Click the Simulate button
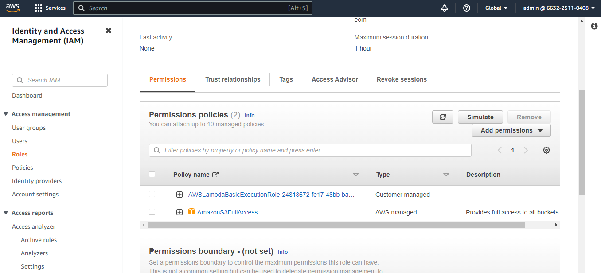Image resolution: width=601 pixels, height=273 pixels. pyautogui.click(x=480, y=117)
